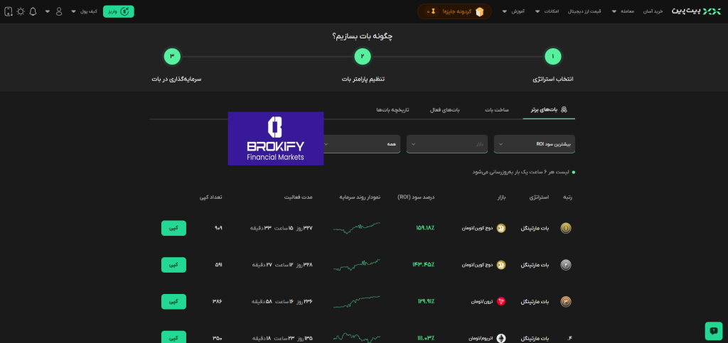Click step 1 circle انتخاب استراتژی

552,57
